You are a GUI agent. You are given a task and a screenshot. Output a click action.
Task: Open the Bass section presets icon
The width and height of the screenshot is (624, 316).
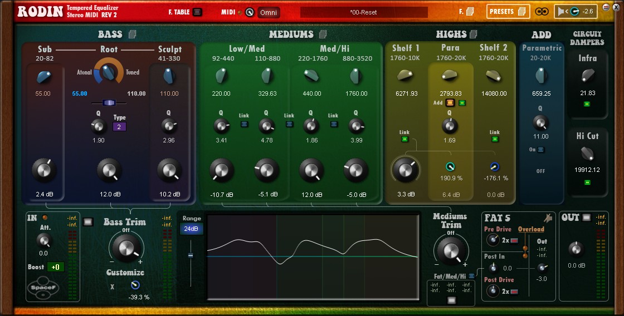(x=133, y=34)
